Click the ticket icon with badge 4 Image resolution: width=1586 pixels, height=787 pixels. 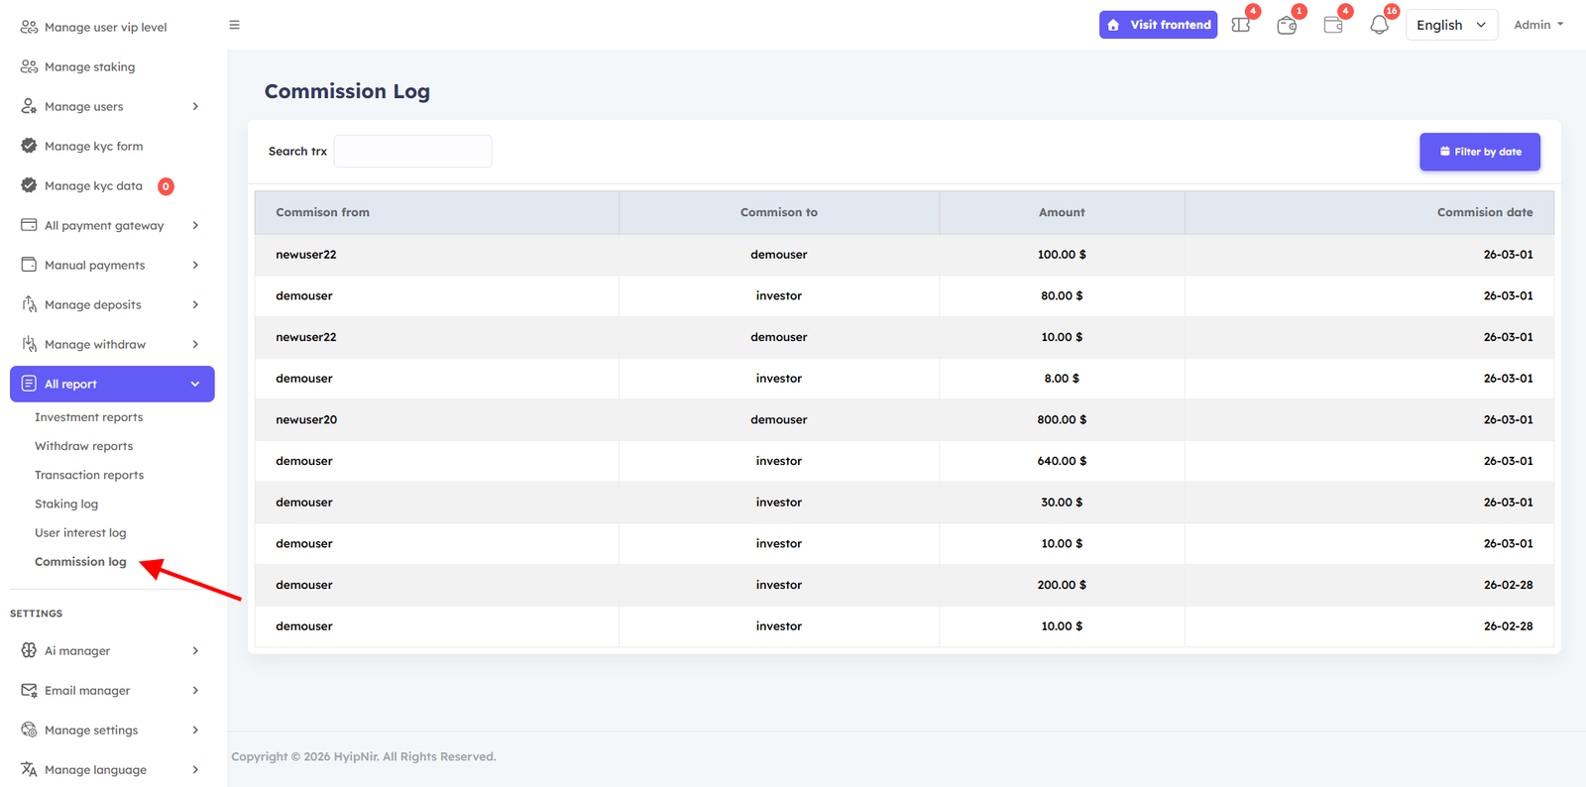pyautogui.click(x=1240, y=25)
